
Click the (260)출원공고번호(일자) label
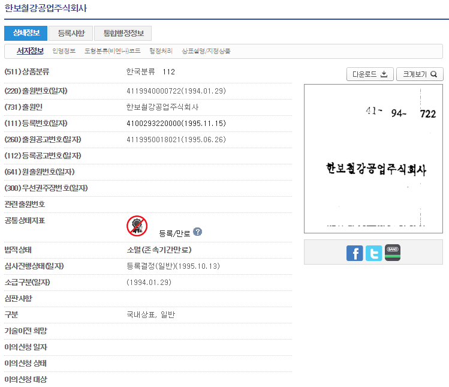coord(43,140)
